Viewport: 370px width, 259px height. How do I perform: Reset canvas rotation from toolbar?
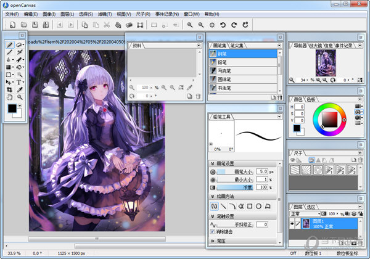coord(245,25)
